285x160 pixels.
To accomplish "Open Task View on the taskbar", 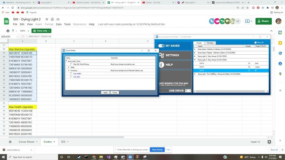I will coord(69,157).
